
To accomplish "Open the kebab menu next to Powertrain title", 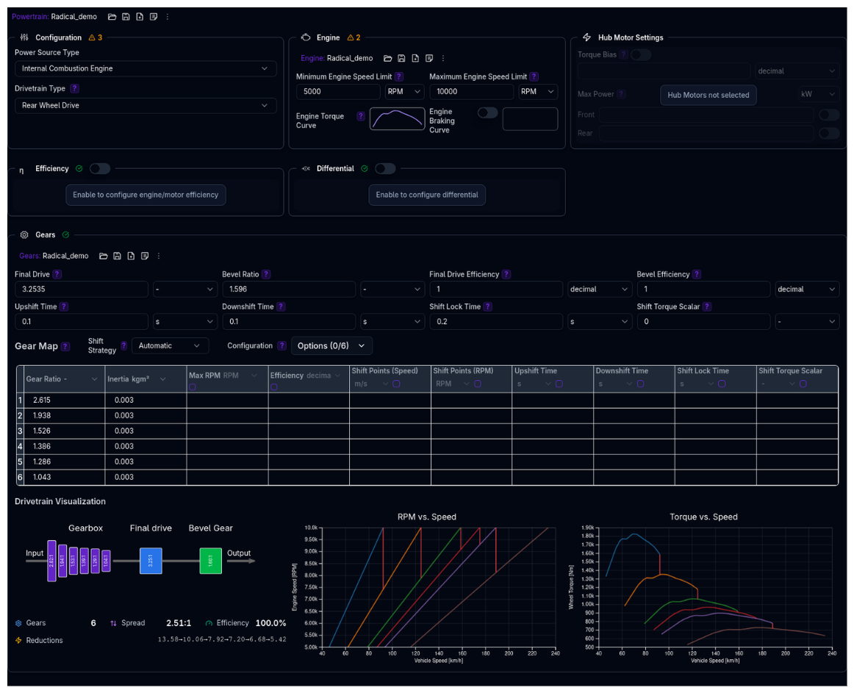I will click(166, 16).
